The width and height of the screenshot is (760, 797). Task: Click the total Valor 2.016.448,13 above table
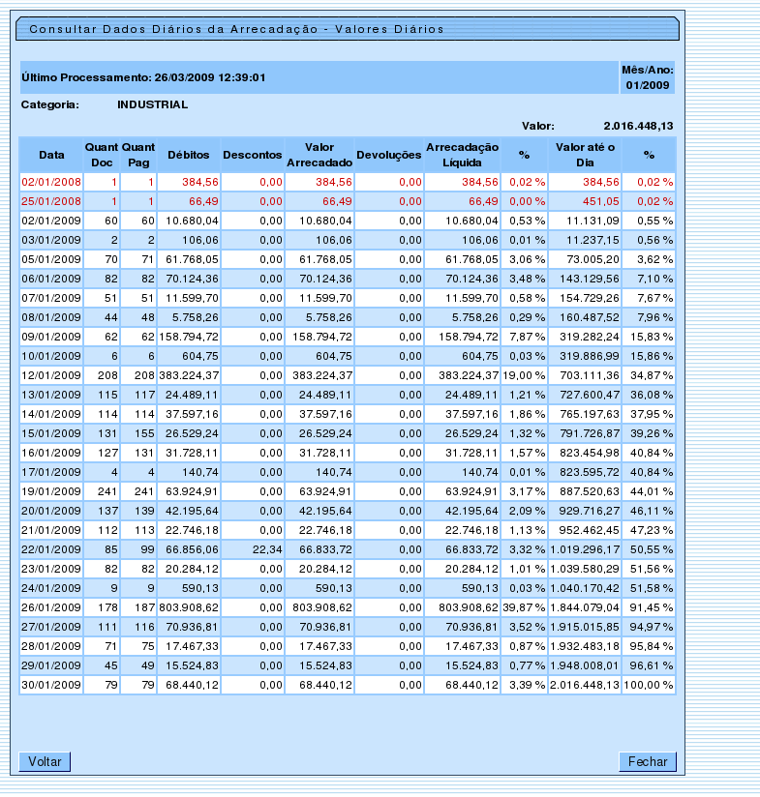click(x=637, y=126)
